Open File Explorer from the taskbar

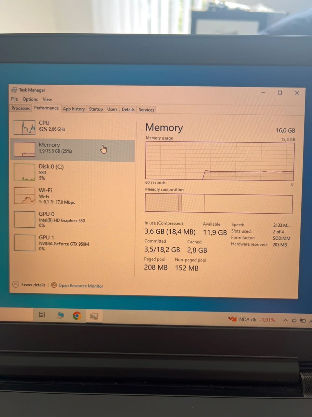point(60,315)
